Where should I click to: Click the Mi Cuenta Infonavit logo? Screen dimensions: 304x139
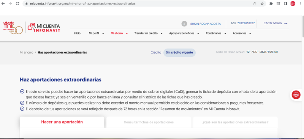(x=44, y=28)
